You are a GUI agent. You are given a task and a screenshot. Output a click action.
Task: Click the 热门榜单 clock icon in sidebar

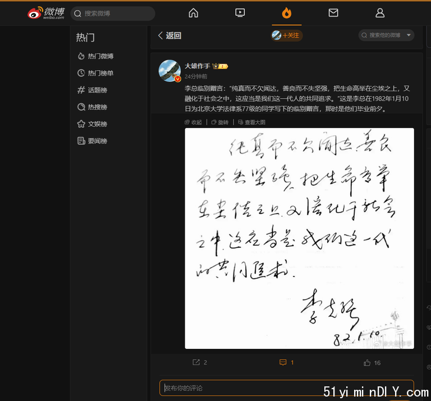[81, 73]
